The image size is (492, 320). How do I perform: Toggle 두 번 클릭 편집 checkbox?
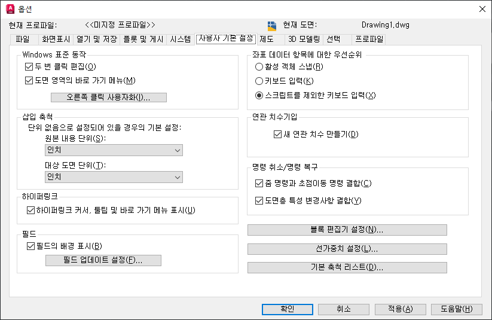tap(29, 66)
